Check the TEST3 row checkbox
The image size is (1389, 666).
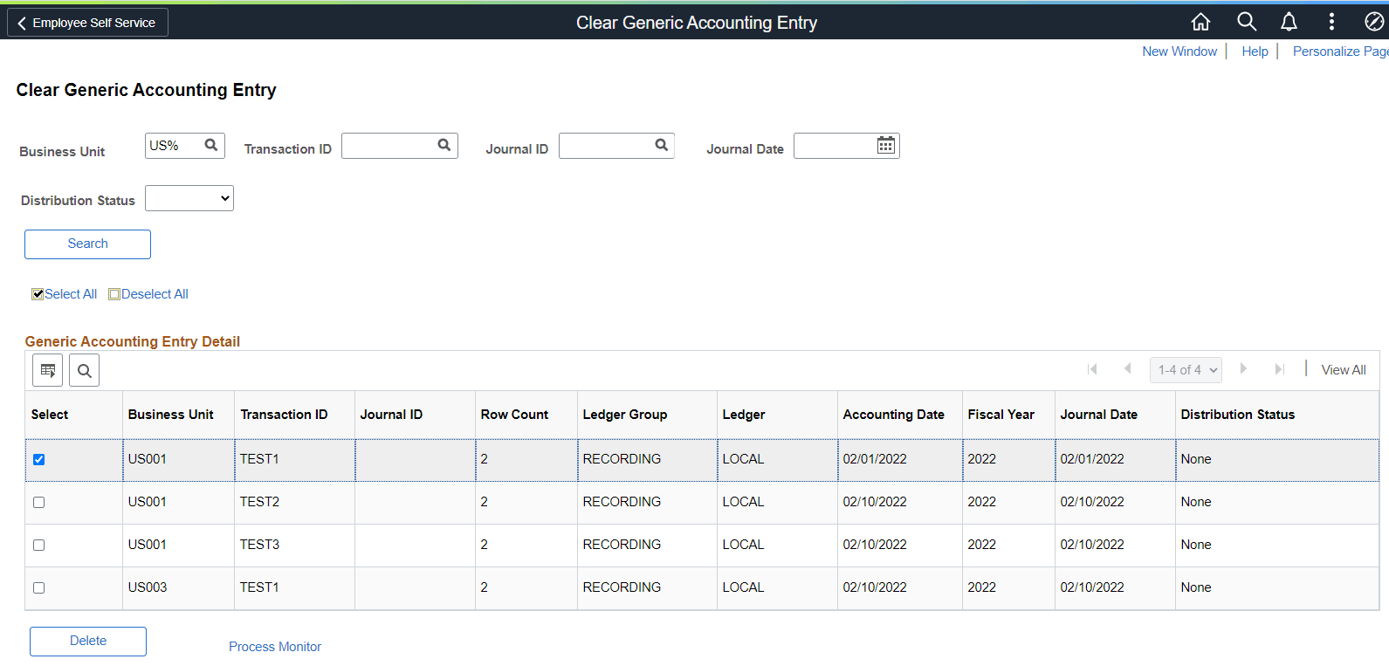click(x=38, y=545)
